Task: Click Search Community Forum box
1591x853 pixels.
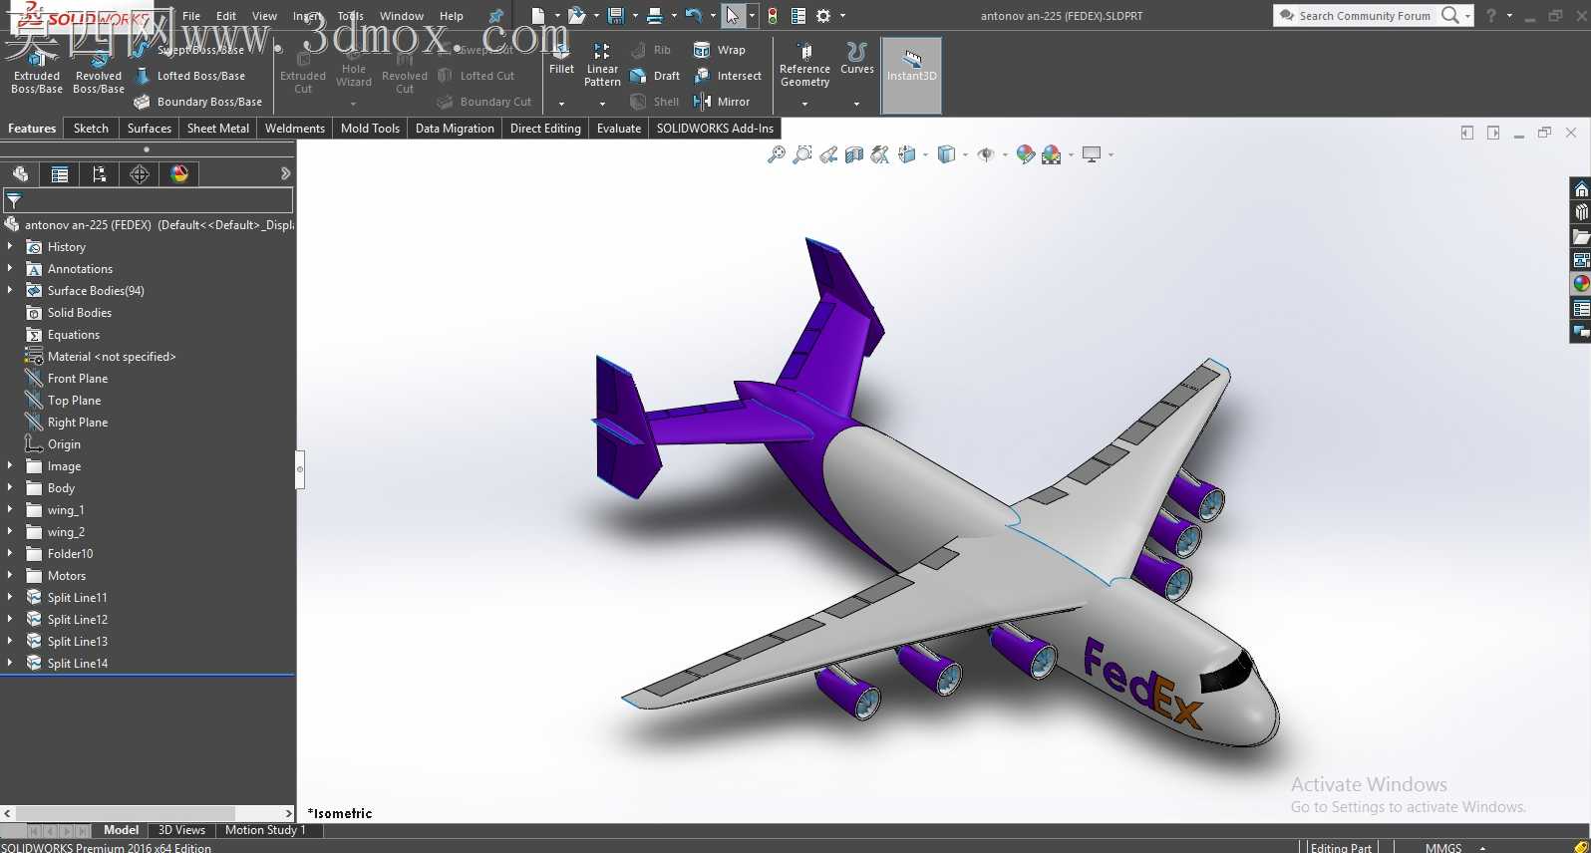Action: (x=1364, y=16)
